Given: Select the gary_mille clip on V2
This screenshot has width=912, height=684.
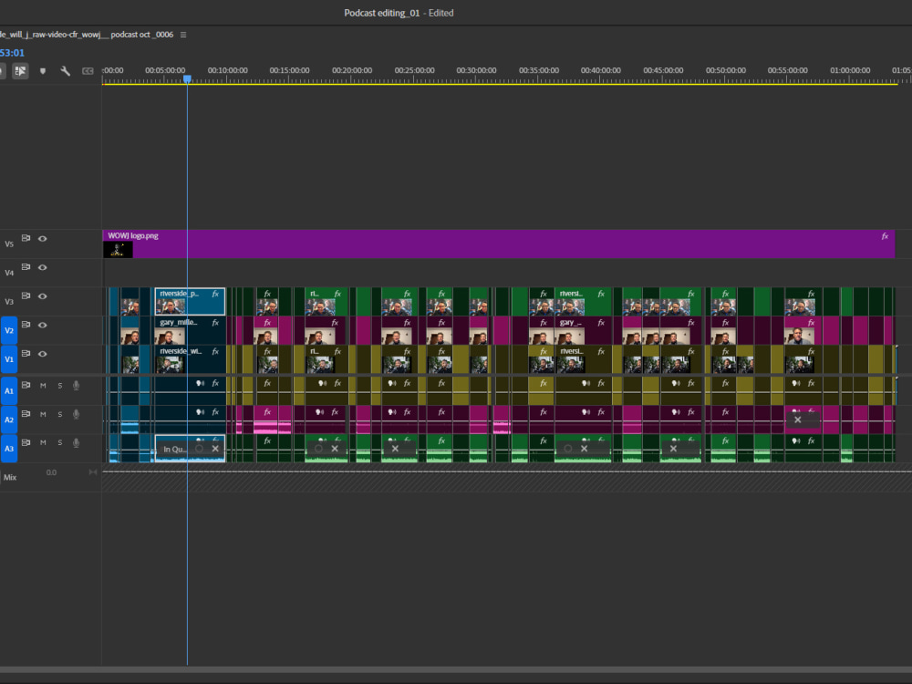Looking at the screenshot, I should [190, 330].
